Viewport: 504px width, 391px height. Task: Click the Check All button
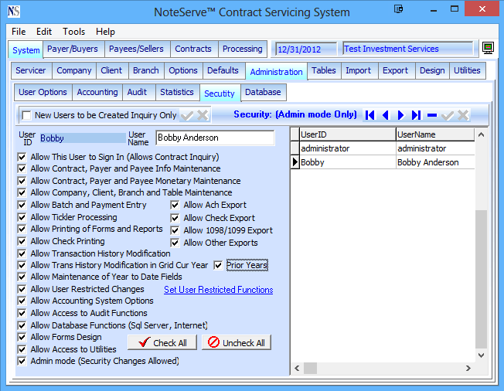(x=162, y=343)
